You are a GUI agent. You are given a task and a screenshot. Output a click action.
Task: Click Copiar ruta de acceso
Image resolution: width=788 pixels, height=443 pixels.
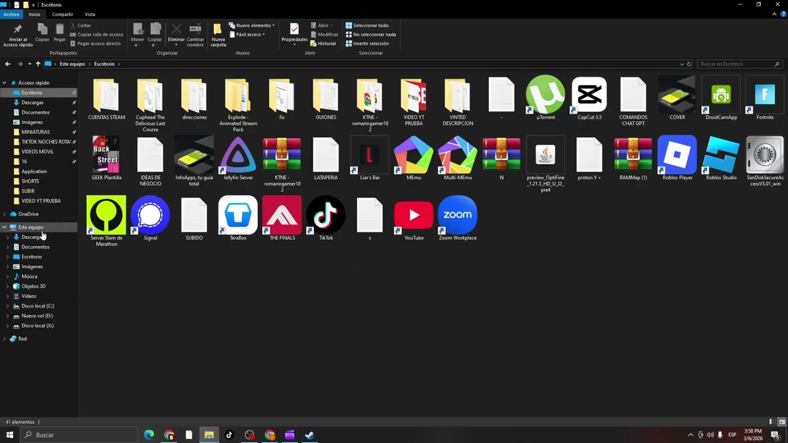point(97,34)
